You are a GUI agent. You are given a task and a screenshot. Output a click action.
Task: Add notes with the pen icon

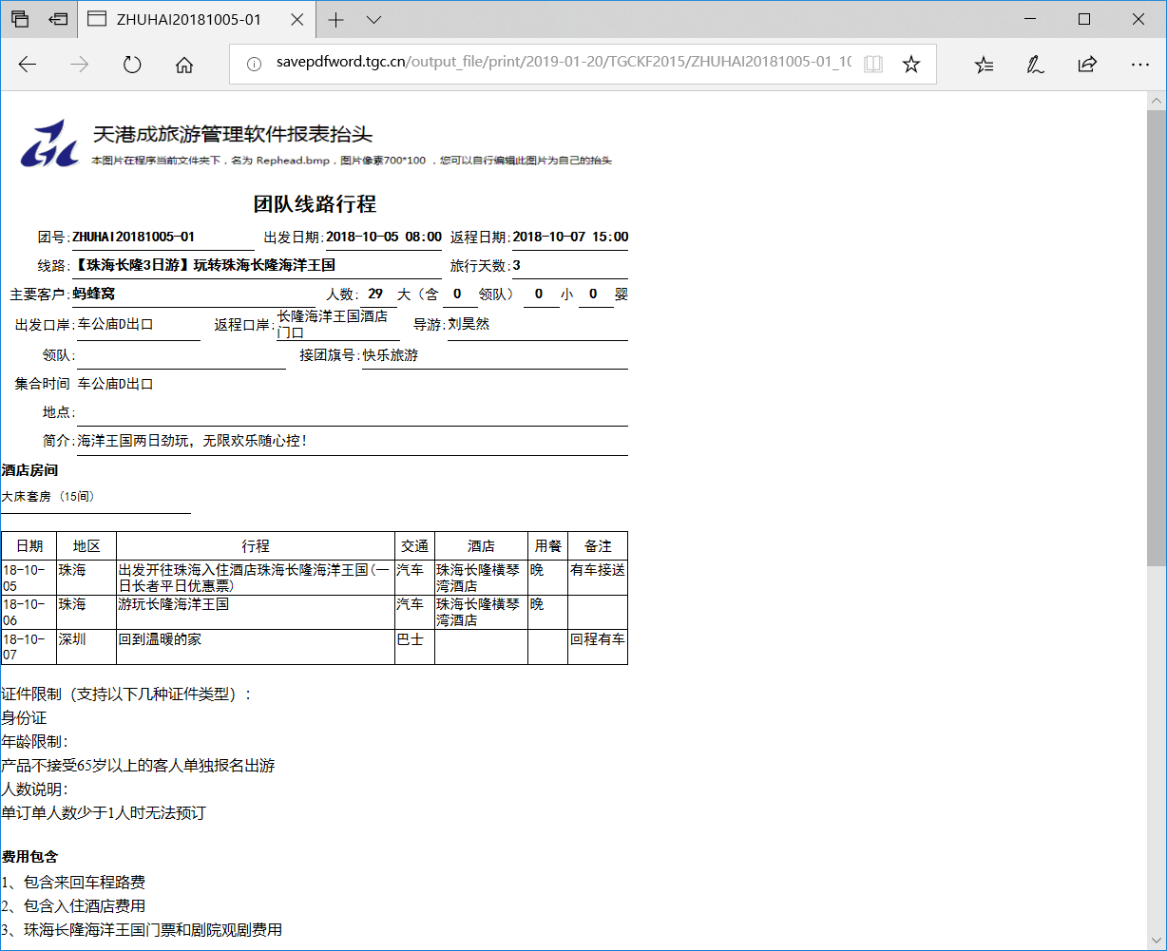(1036, 65)
